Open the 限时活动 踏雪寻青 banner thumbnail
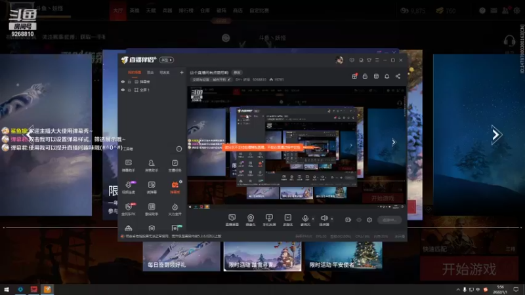Viewport: 525px width, 295px height. coord(262,256)
